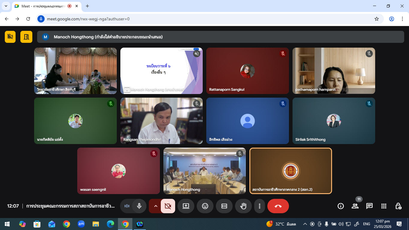
Task: Open host controls lock icon
Action: [x=398, y=206]
